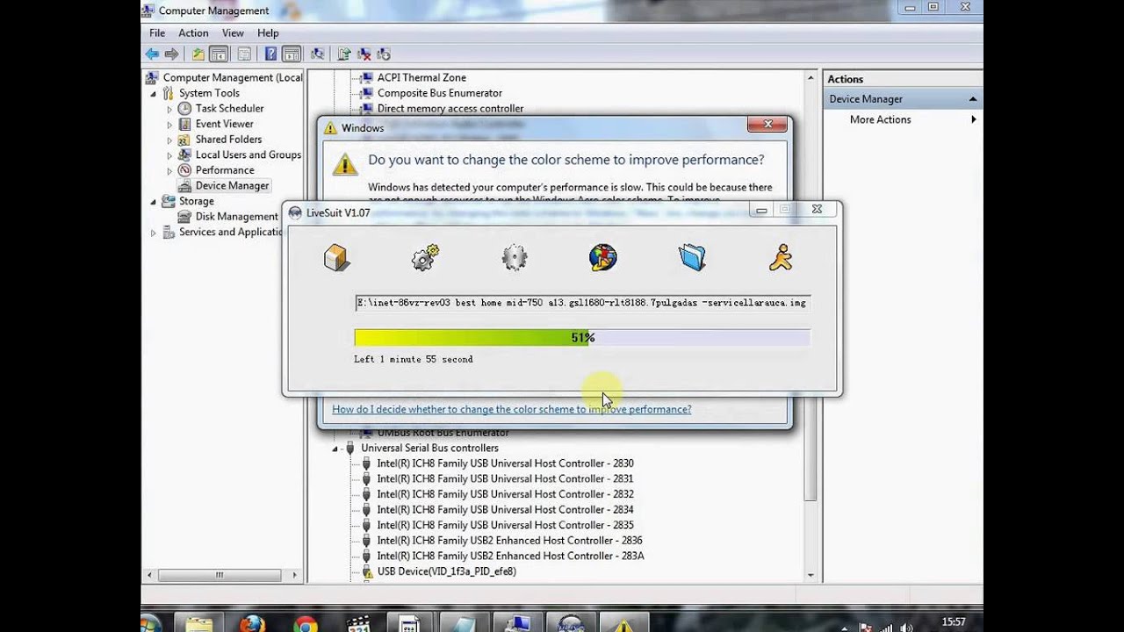Select Device Manager in the console tree
This screenshot has width=1124, height=632.
click(x=232, y=185)
